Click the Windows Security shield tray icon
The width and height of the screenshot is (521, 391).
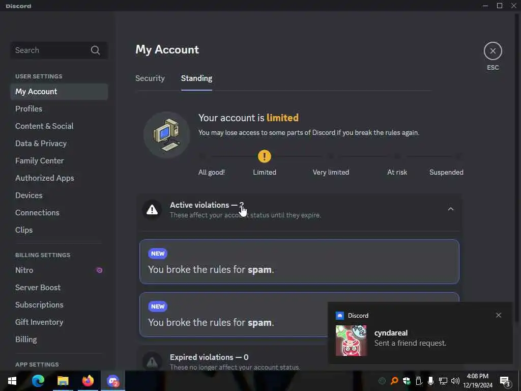tap(407, 381)
